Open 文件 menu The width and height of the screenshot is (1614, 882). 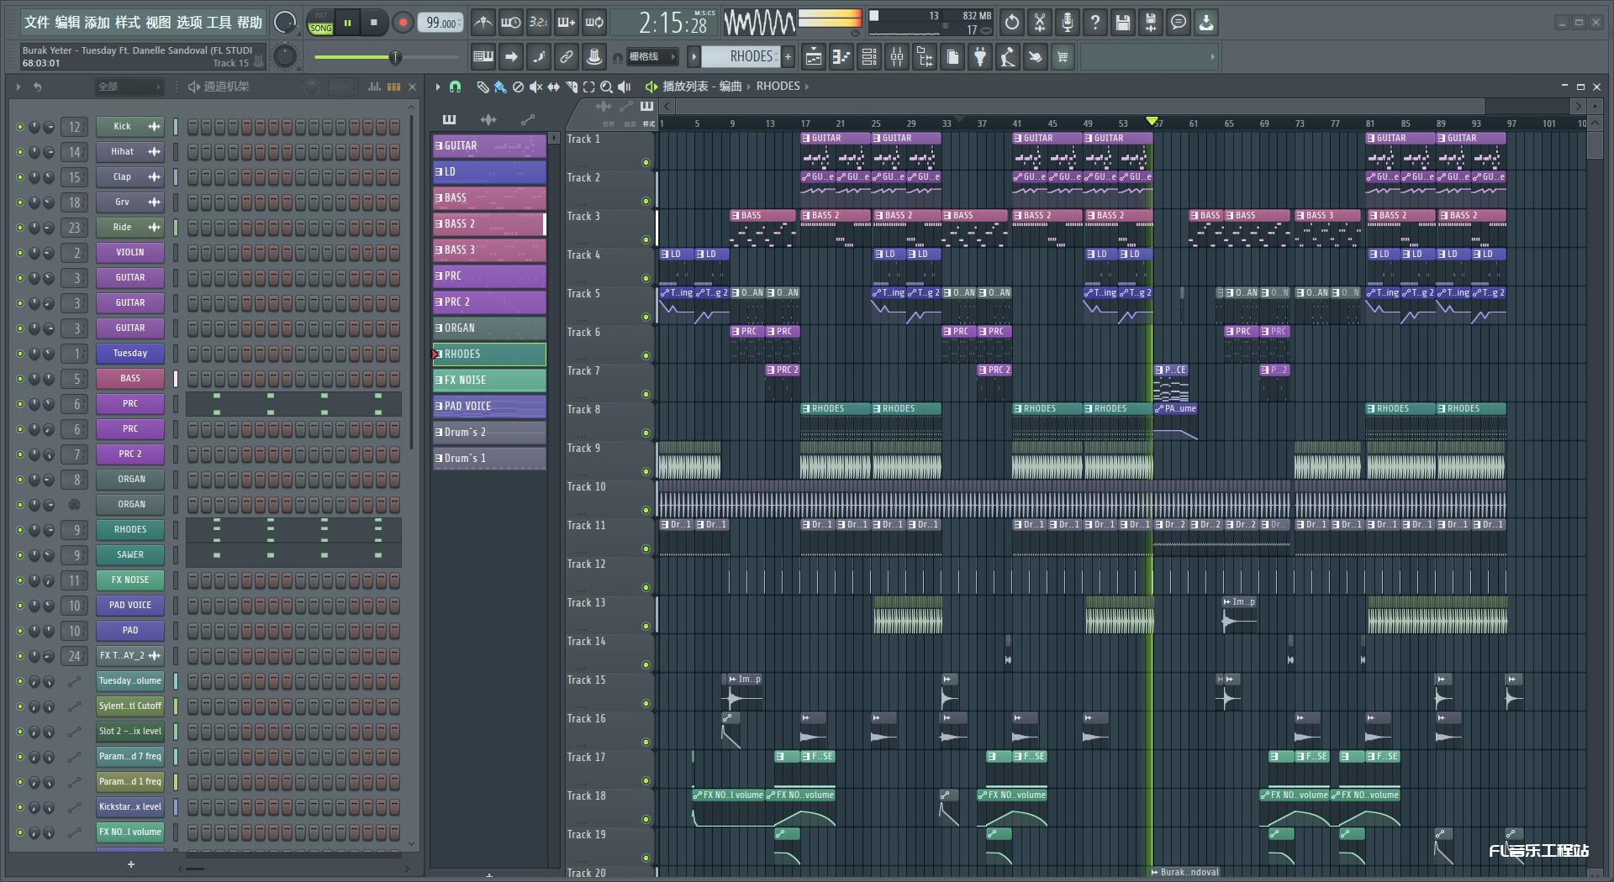[x=37, y=23]
